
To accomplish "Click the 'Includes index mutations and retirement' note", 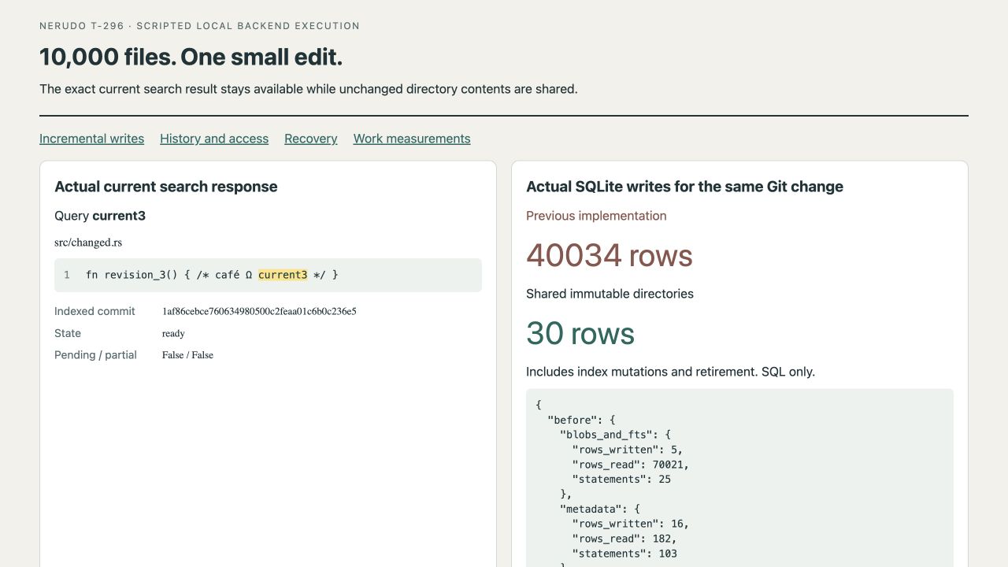I will click(x=670, y=372).
